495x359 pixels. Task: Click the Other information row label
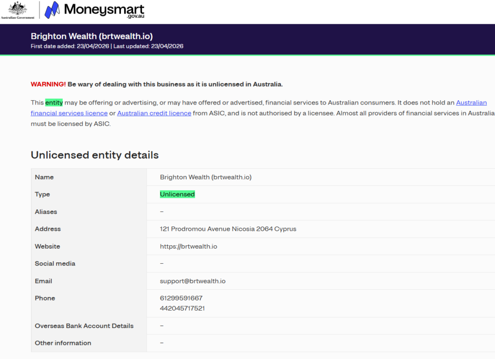[x=63, y=343]
